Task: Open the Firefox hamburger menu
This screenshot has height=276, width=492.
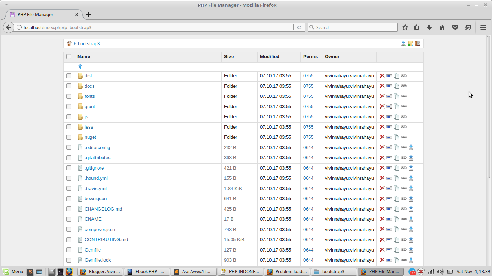Action: (483, 27)
